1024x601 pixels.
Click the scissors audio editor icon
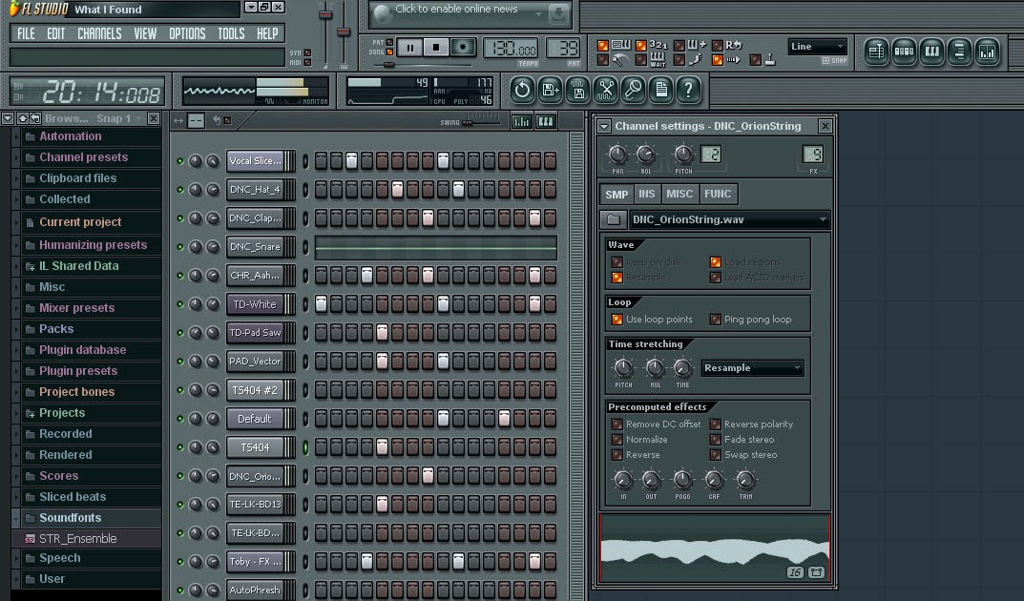point(605,90)
